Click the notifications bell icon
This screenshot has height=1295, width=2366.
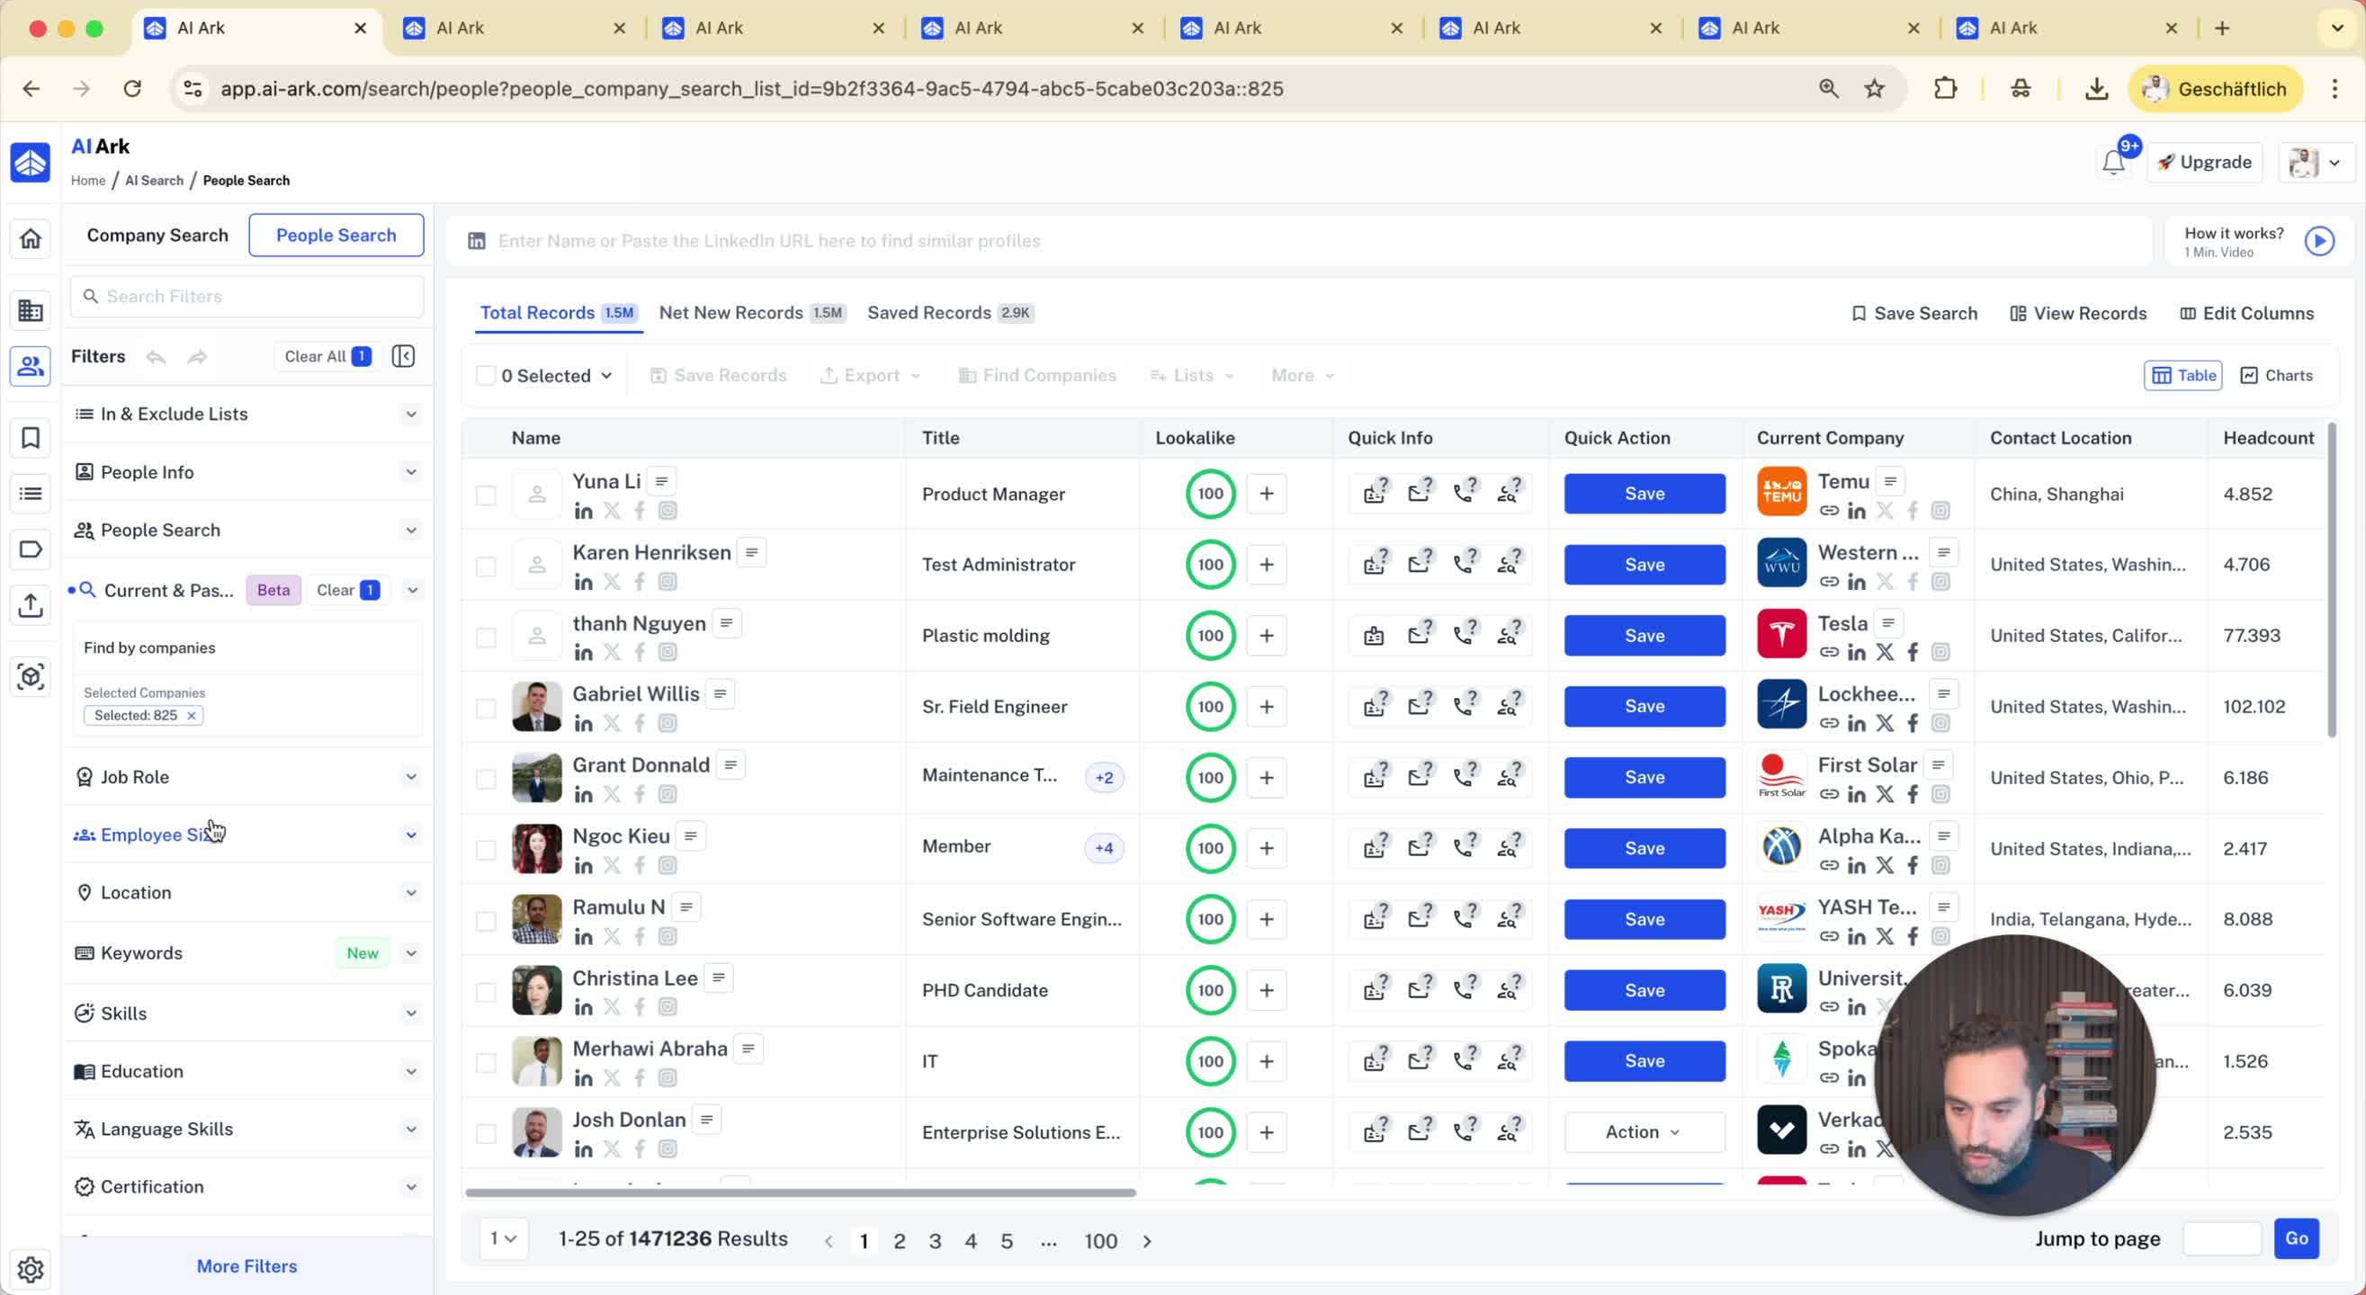coord(2112,163)
